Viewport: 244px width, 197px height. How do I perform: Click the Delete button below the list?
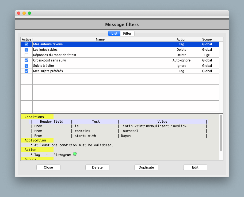[x=97, y=167]
